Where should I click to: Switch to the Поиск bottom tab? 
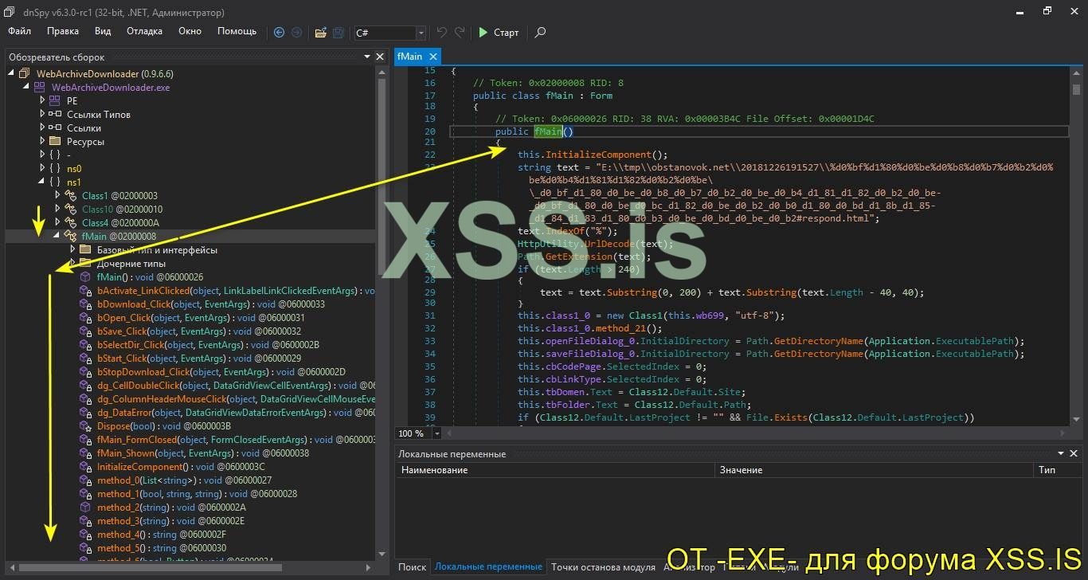pyautogui.click(x=413, y=567)
